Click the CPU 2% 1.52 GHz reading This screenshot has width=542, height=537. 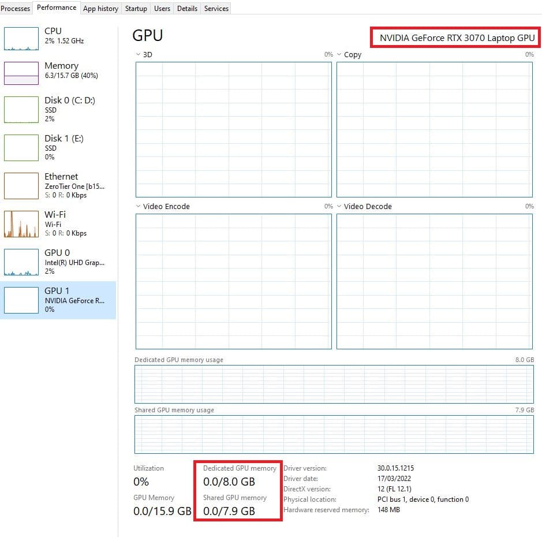64,41
